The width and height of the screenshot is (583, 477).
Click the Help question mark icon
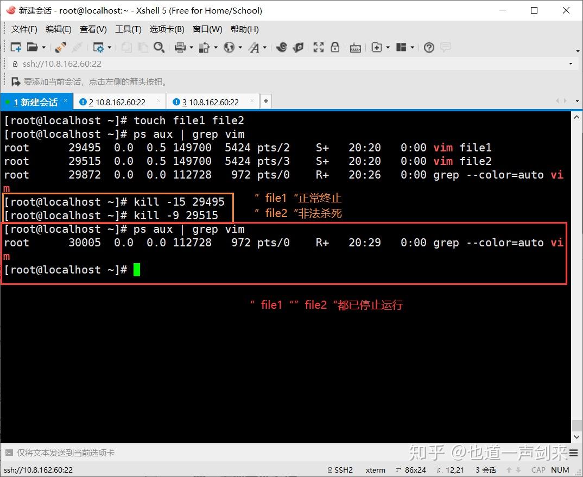click(429, 47)
